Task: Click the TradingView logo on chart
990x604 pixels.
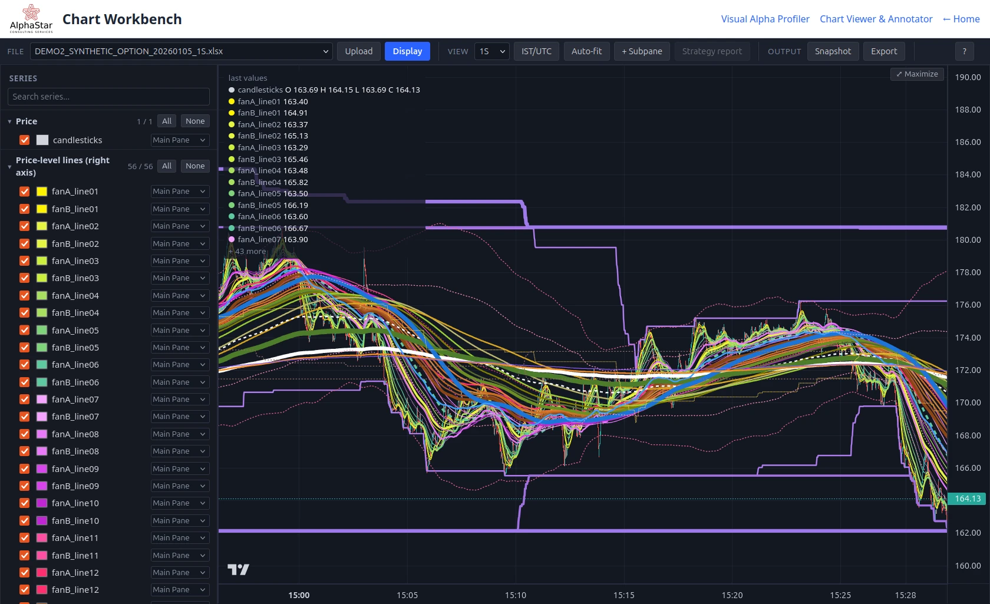Action: click(x=238, y=569)
